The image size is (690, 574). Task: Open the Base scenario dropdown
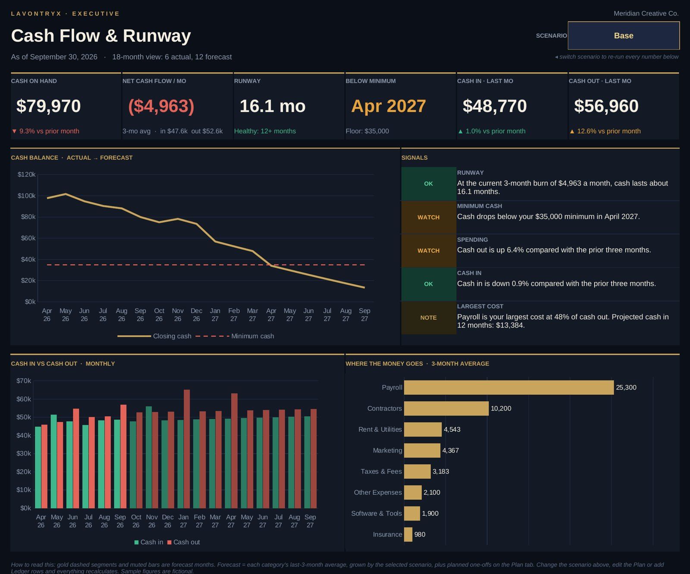[x=624, y=36]
